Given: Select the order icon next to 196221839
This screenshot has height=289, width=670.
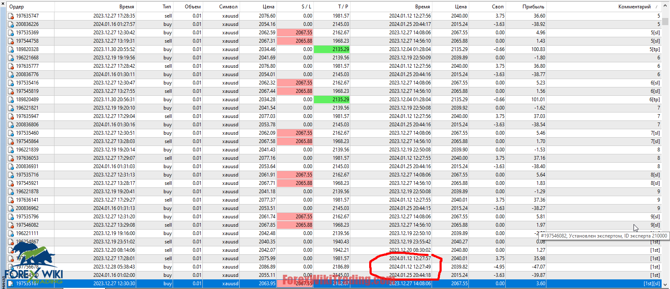Looking at the screenshot, I should coord(11,150).
